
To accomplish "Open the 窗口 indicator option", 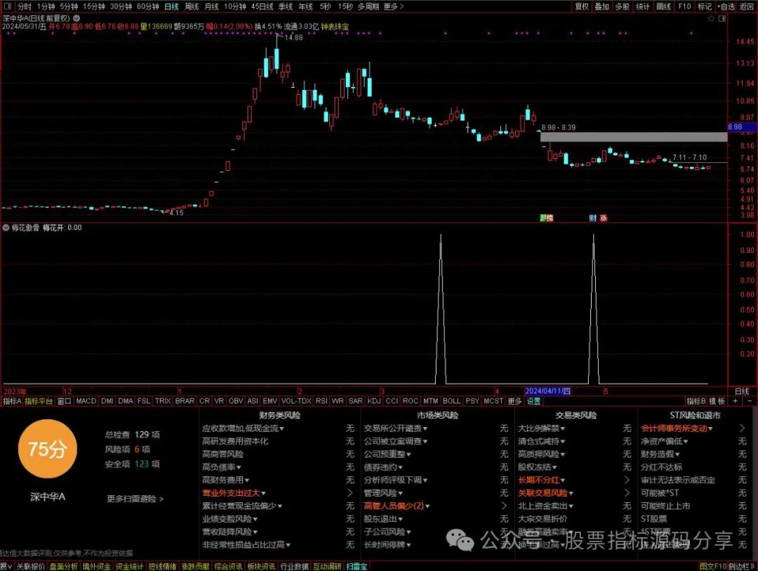I will 64,400.
